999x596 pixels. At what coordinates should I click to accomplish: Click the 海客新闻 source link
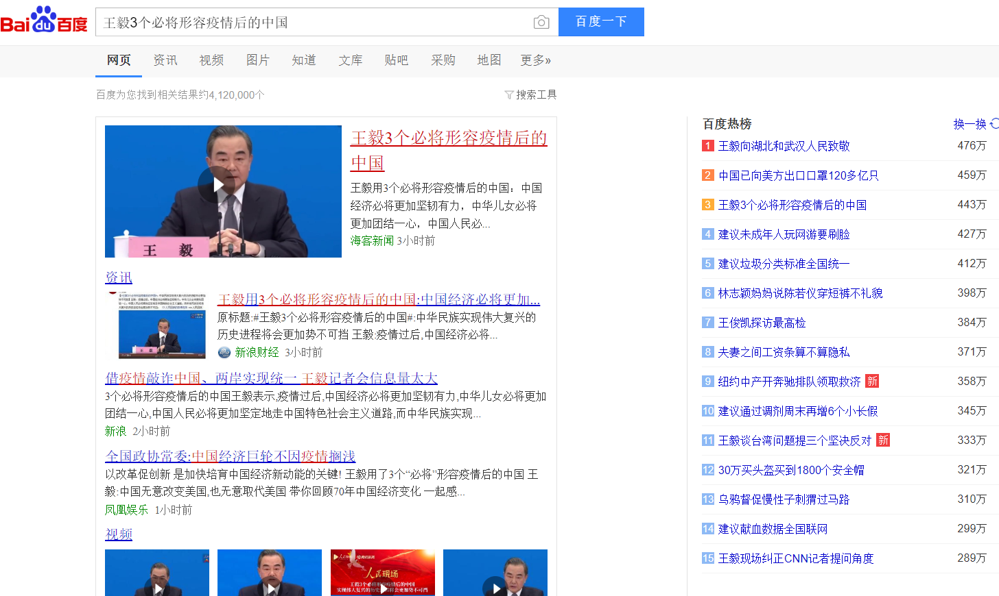372,240
